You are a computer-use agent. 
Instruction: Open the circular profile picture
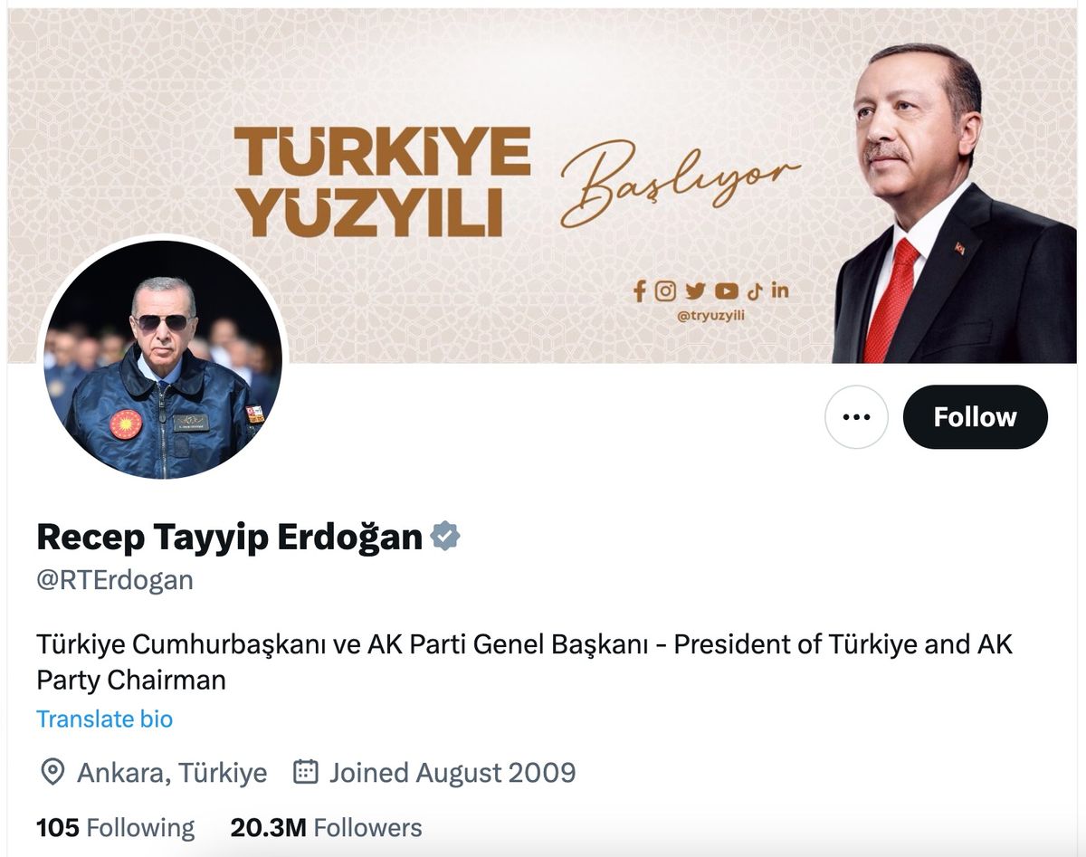coord(163,359)
